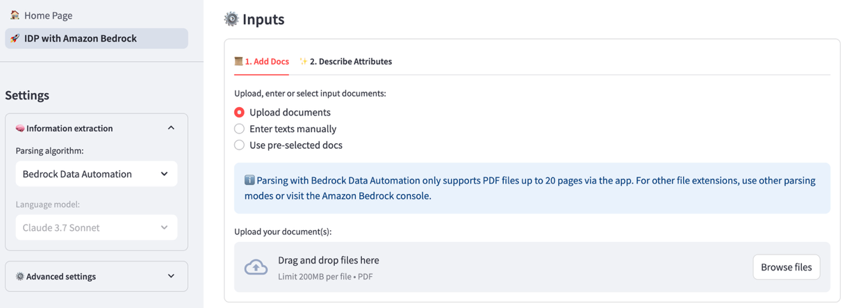Switch to the Describe Attributes tab

click(x=350, y=62)
